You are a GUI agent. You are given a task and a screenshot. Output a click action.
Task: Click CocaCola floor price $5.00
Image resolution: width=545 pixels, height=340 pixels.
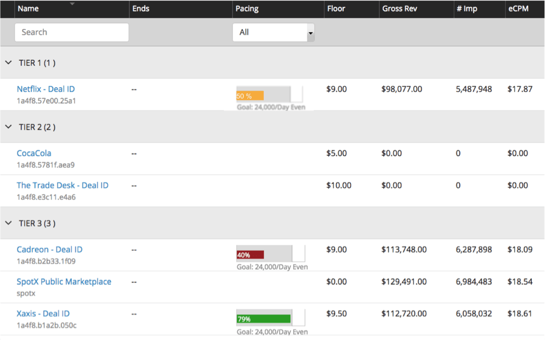[337, 154]
